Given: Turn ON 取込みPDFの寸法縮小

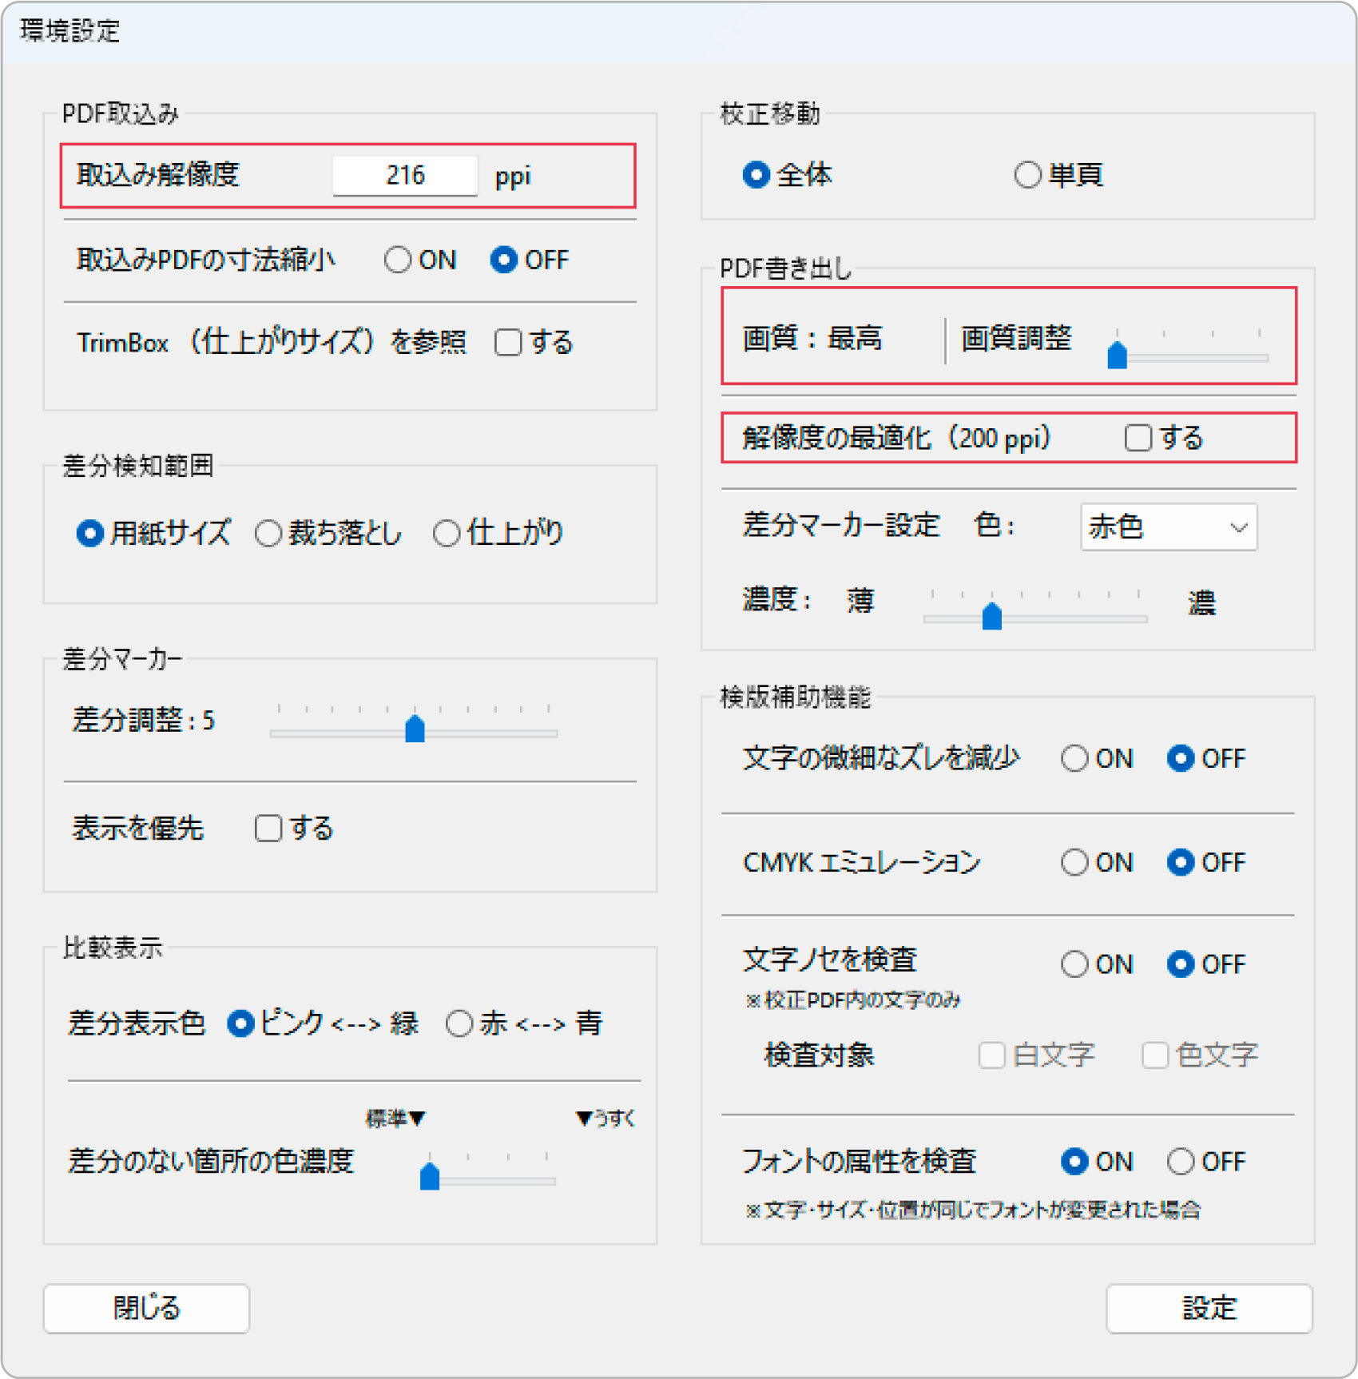Looking at the screenshot, I should [x=398, y=260].
